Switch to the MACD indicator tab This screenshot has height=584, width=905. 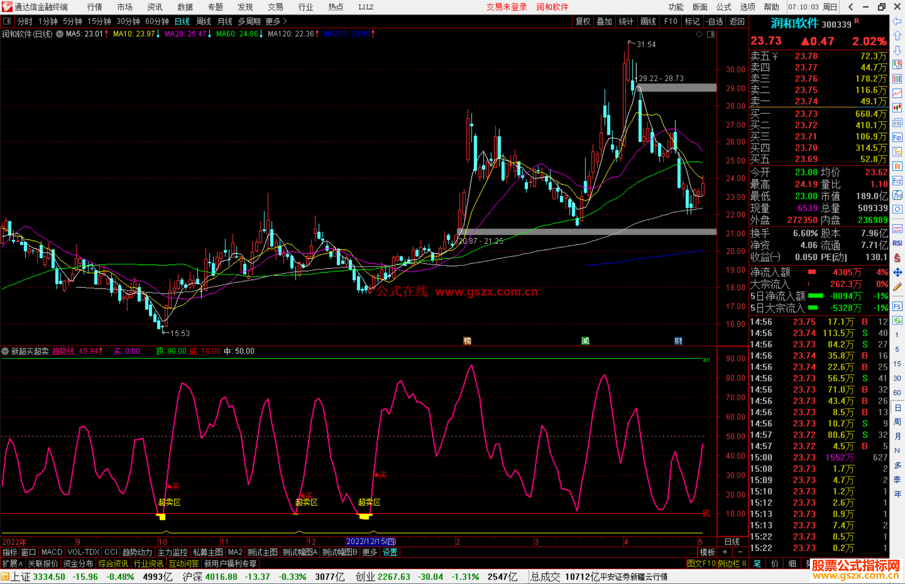tap(52, 552)
